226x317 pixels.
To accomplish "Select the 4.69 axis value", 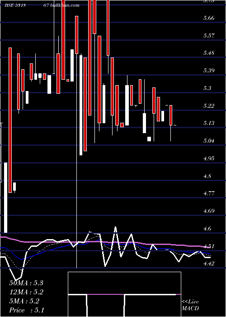I will click(x=209, y=211).
